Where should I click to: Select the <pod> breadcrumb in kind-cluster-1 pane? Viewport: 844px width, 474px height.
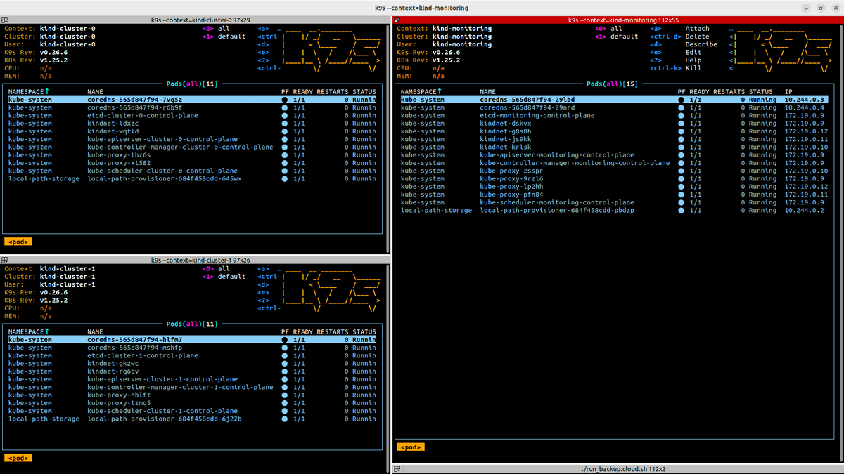18,458
